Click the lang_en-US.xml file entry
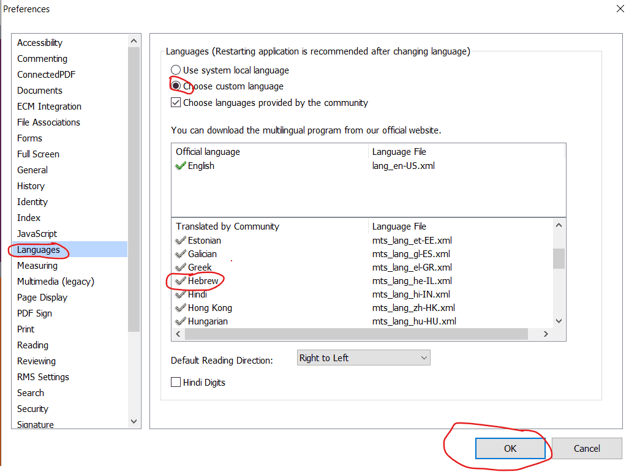 (403, 166)
